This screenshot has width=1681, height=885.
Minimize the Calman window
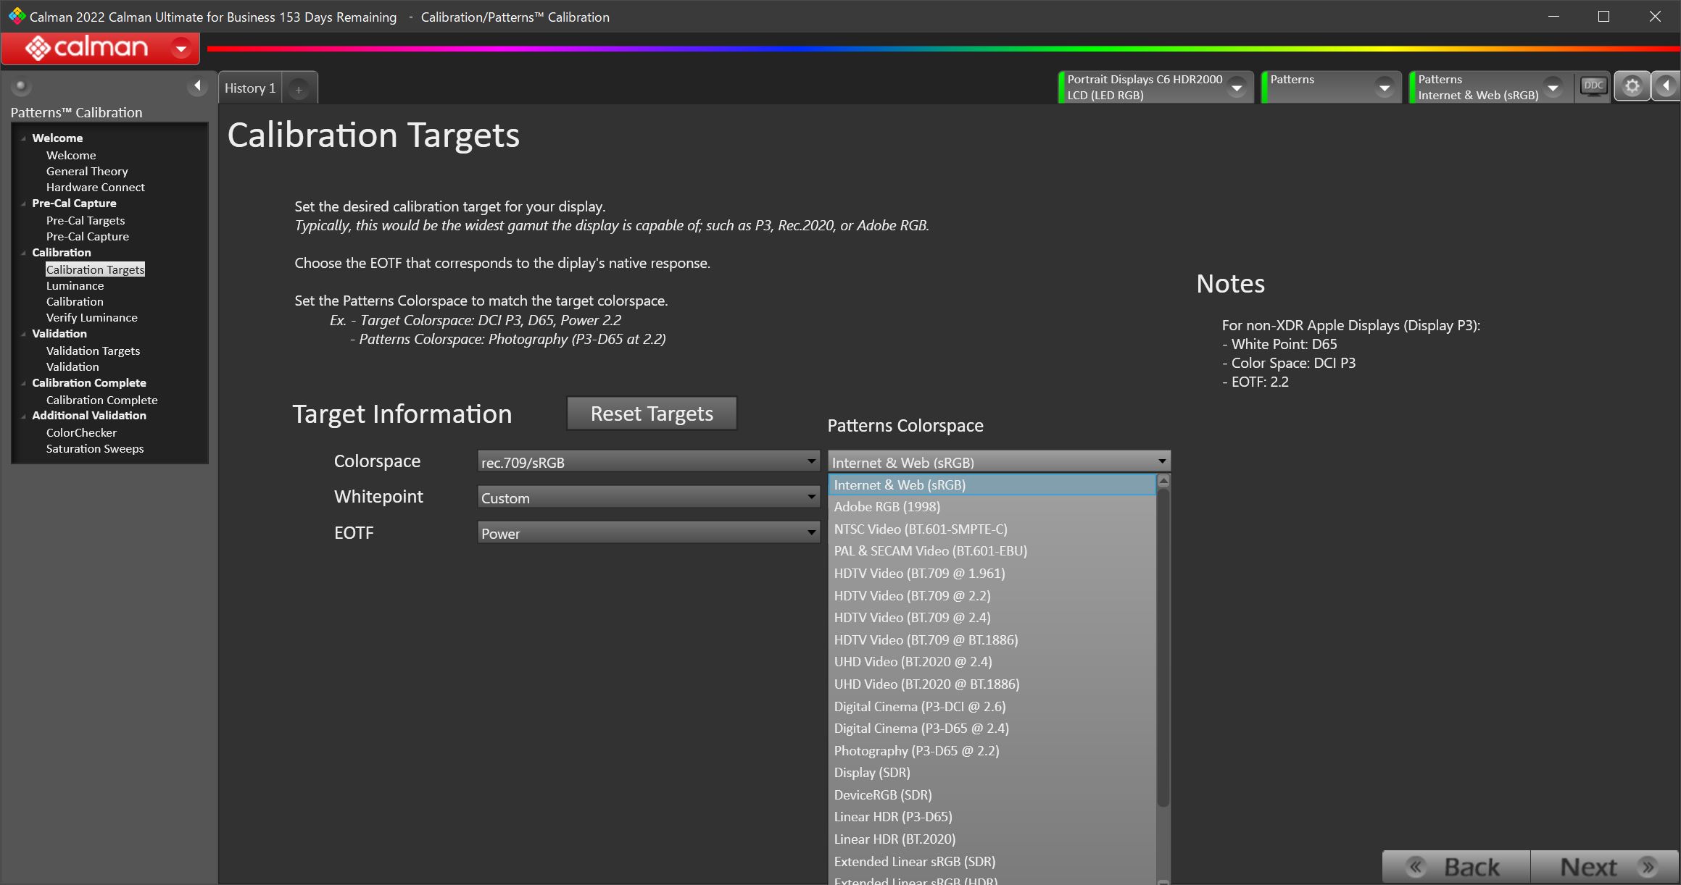click(1553, 16)
